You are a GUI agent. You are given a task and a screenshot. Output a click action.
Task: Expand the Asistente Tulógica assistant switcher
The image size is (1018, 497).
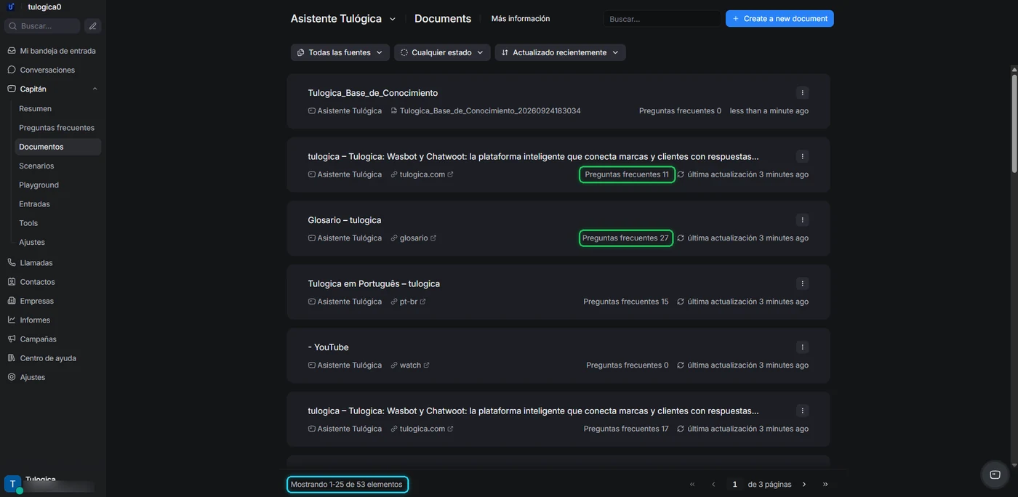tap(343, 19)
